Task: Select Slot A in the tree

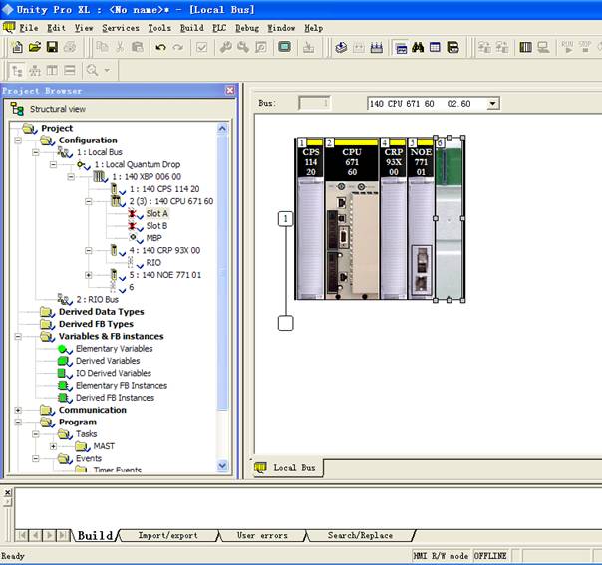Action: click(x=157, y=213)
